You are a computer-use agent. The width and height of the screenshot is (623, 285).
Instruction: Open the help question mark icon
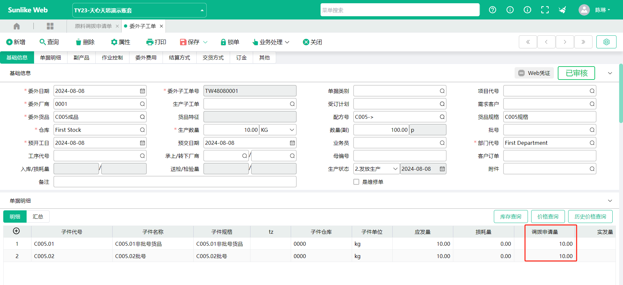pyautogui.click(x=492, y=10)
